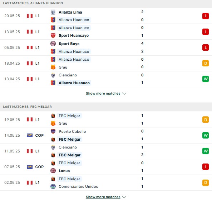Viewport: 212px width, 201px height.
Task: Click the Puerto Cabello team badge
Action: tap(53, 131)
